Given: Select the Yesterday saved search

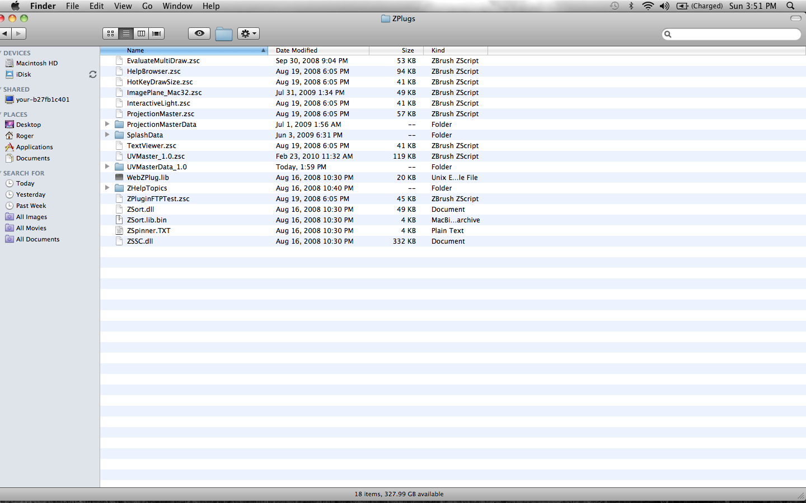Looking at the screenshot, I should [x=31, y=194].
